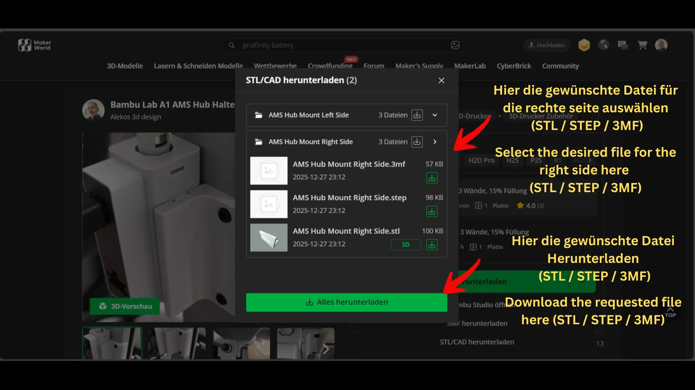Select the P2S printer tab

pos(536,160)
